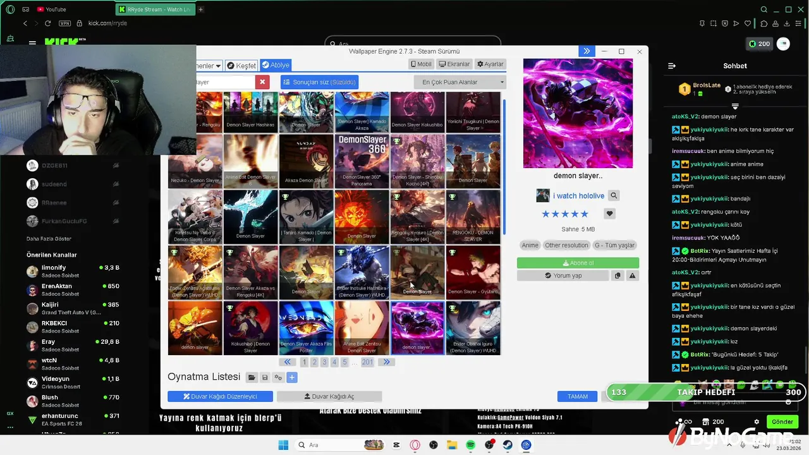The width and height of the screenshot is (809, 455).
Task: Expand the En Çok Puan Alanlar sort dropdown
Action: pyautogui.click(x=460, y=82)
